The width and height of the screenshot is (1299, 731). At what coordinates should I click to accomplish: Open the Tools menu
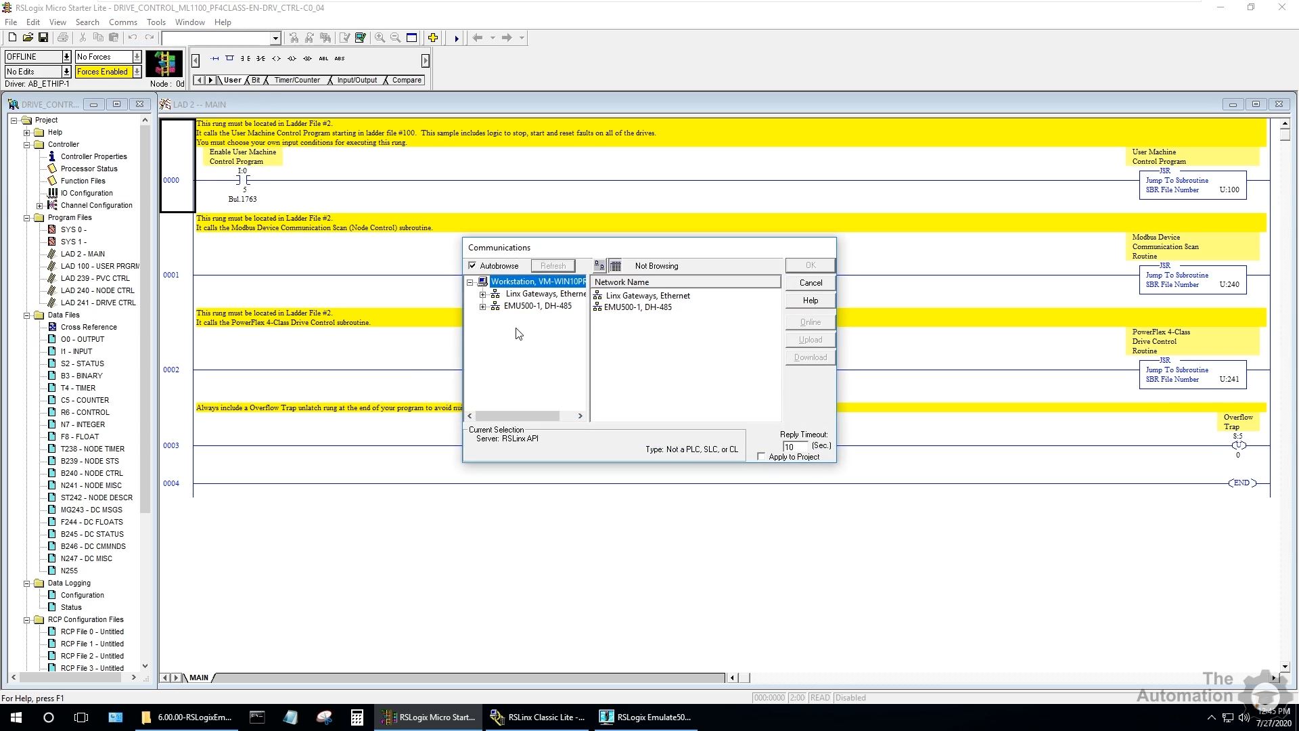tap(156, 22)
